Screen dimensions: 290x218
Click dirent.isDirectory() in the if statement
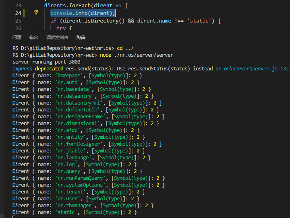(94, 21)
